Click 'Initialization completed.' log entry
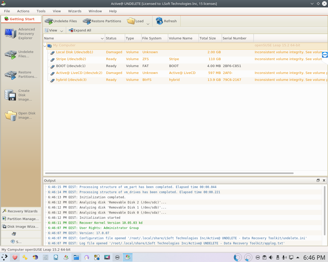The width and height of the screenshot is (328, 262). point(87,197)
